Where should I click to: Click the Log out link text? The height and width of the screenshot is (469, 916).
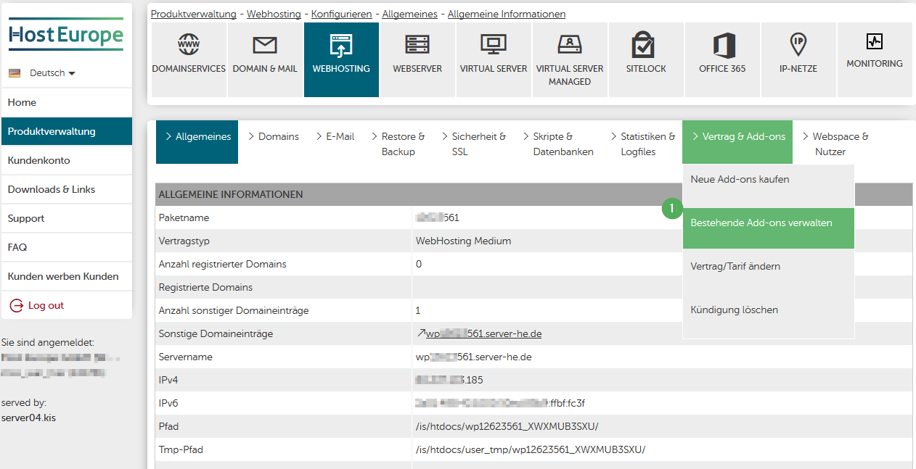(46, 306)
